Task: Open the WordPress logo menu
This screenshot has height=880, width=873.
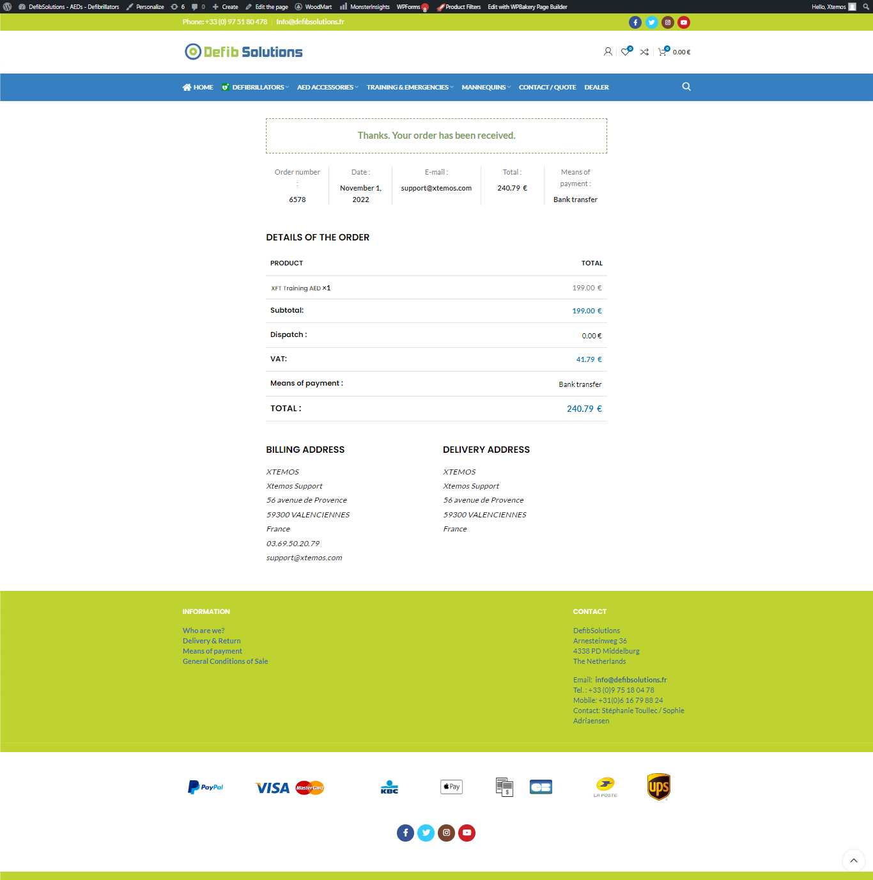Action: pos(8,7)
